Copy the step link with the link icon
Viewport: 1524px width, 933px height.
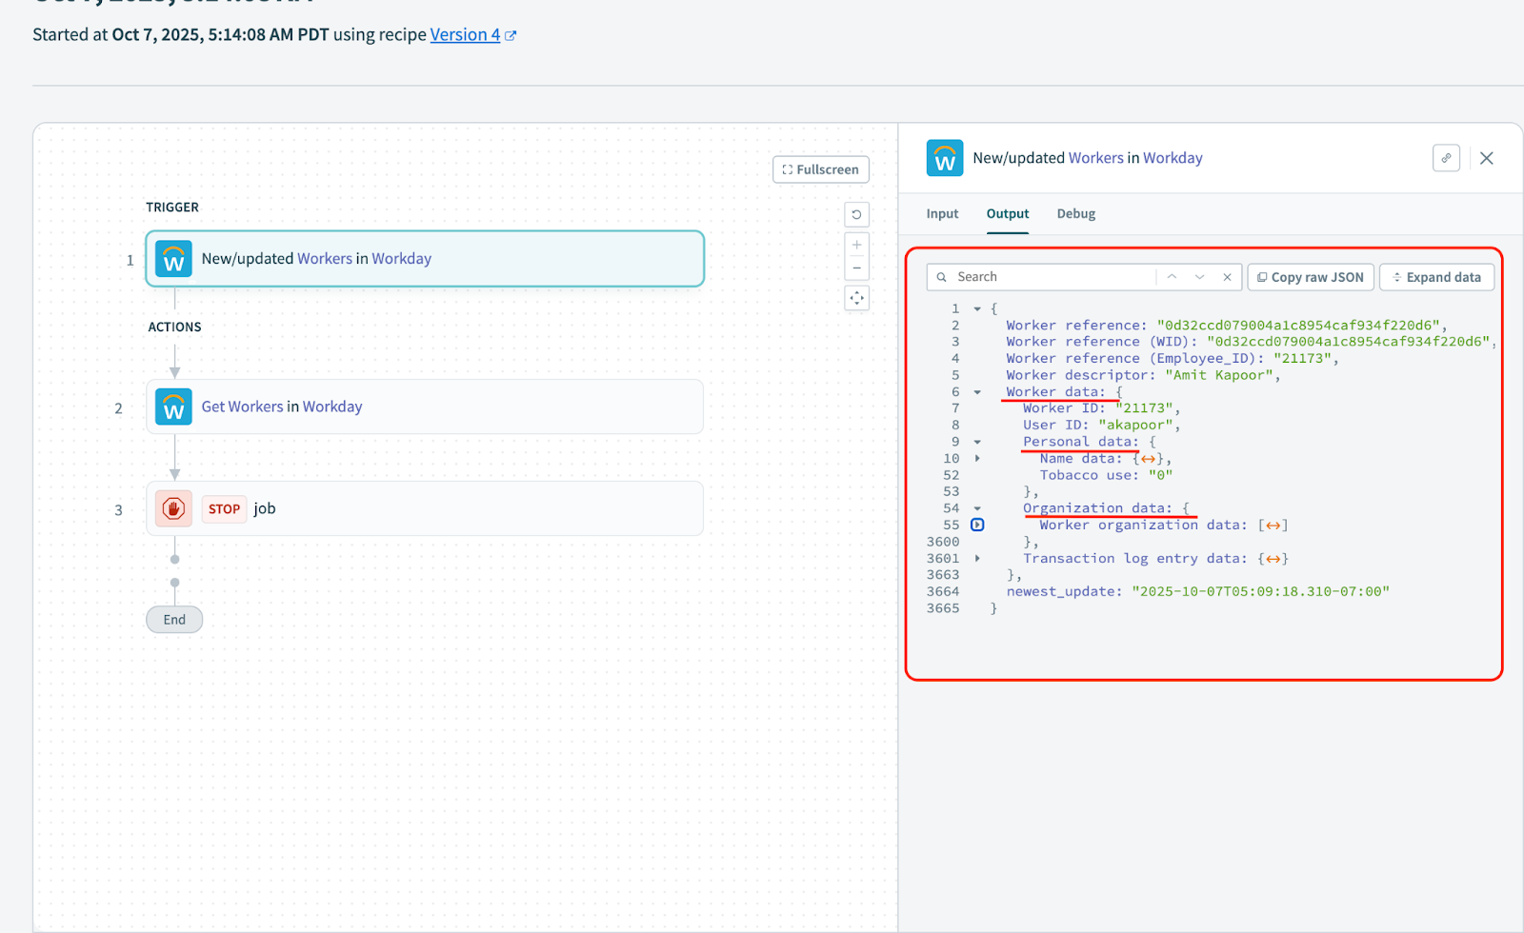point(1446,158)
